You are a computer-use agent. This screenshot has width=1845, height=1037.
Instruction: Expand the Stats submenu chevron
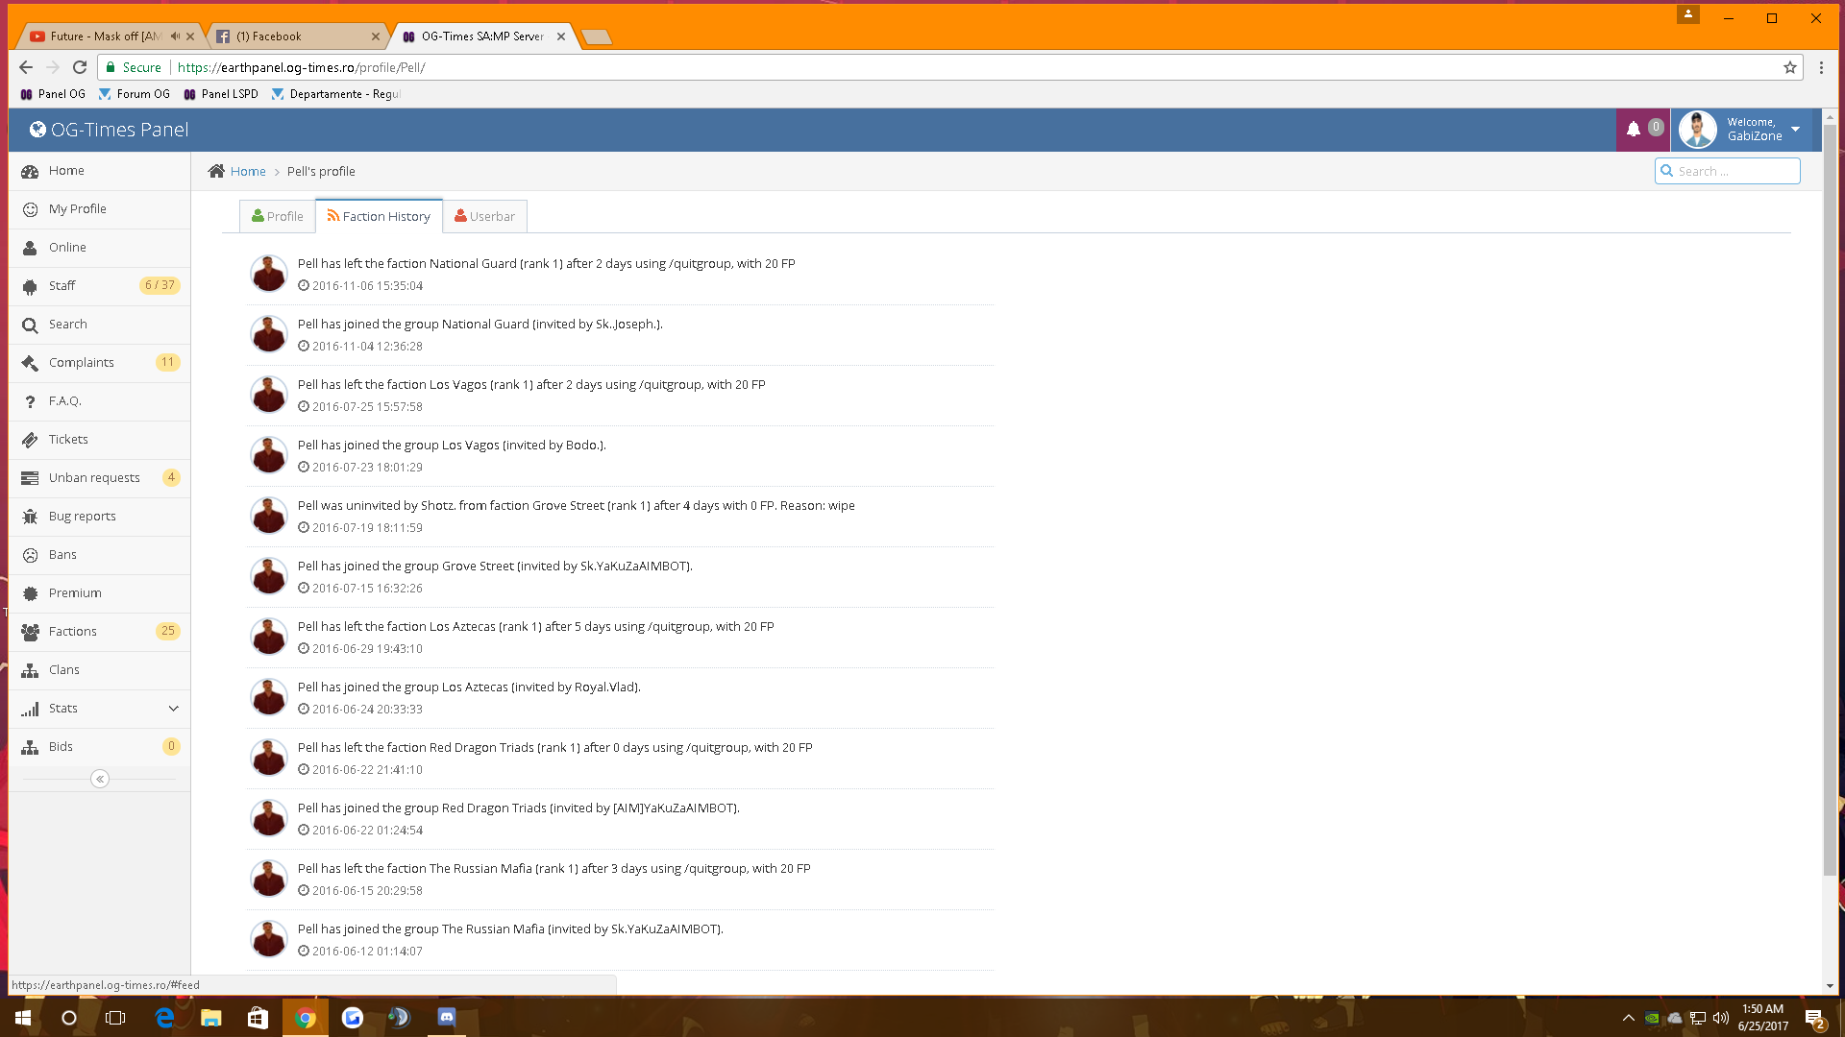point(173,709)
